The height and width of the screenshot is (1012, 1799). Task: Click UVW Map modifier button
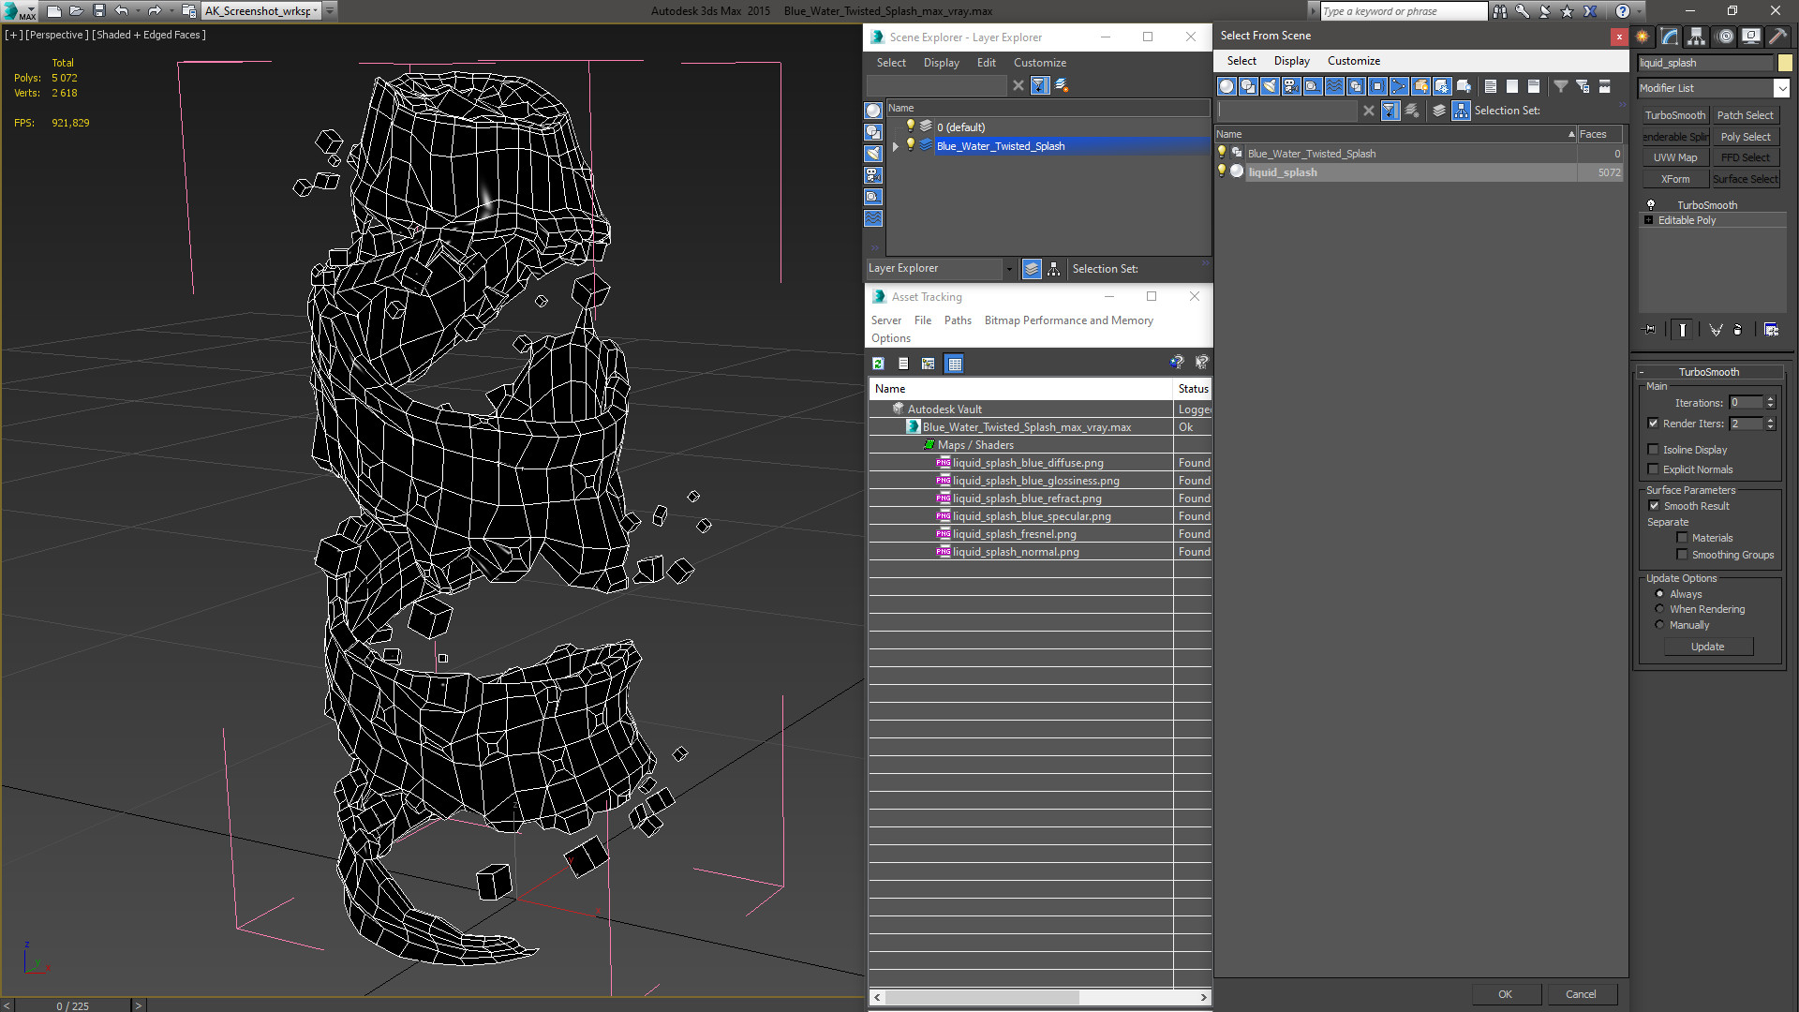[1675, 157]
